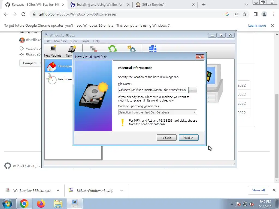Click the page vertical scrollbar thumb
Image resolution: width=279 pixels, height=209 pixels.
pyautogui.click(x=277, y=136)
